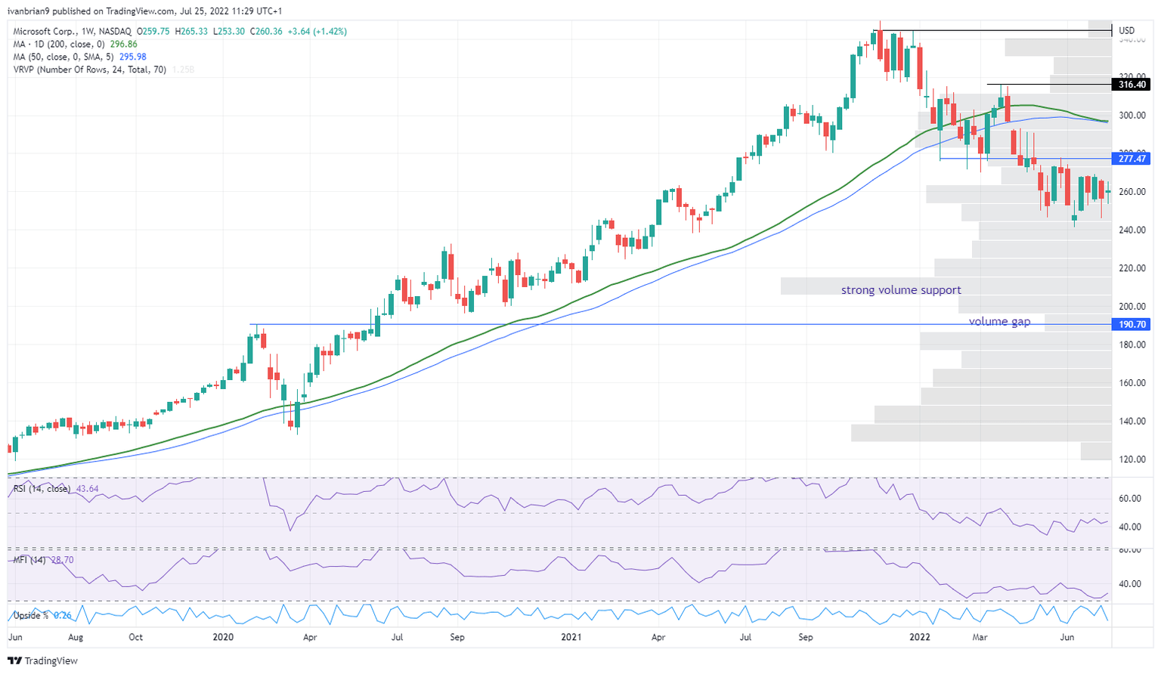Click the 277.47 blue price label
1161x674 pixels.
(1131, 159)
